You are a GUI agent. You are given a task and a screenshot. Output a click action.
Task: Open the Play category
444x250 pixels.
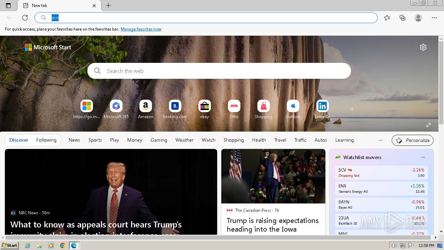pyautogui.click(x=114, y=140)
